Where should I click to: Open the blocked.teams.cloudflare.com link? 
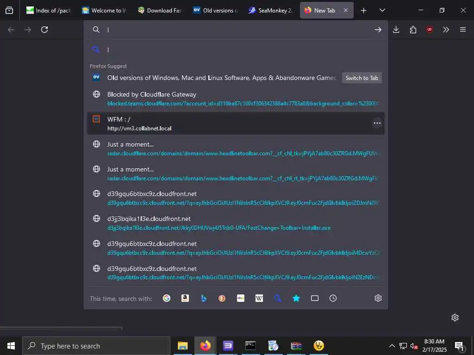(x=243, y=104)
